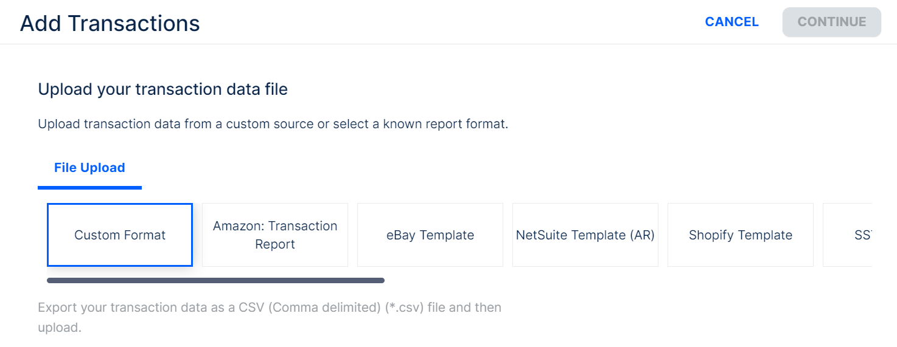Image resolution: width=897 pixels, height=347 pixels.
Task: Click the blue underline beneath File Upload
Action: (89, 188)
